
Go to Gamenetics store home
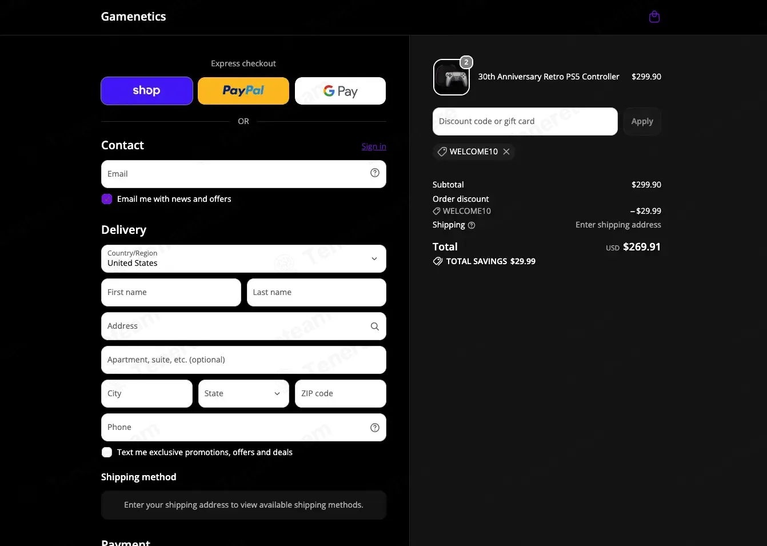click(x=134, y=17)
